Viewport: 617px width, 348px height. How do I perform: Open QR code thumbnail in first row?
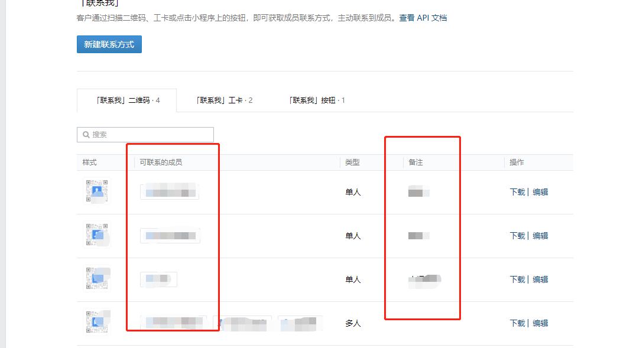click(97, 191)
